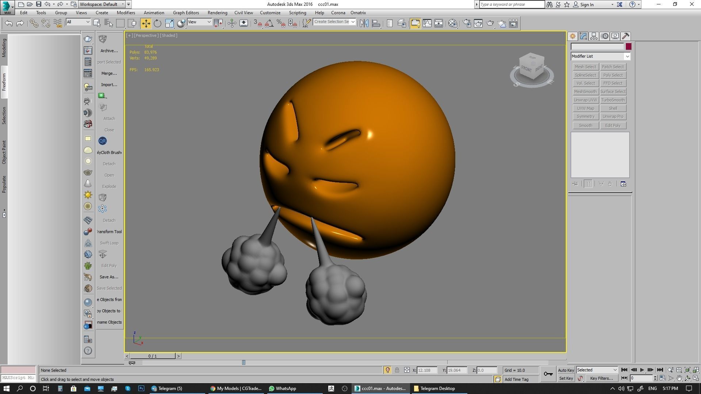Click the Play Animation button

[x=642, y=370]
